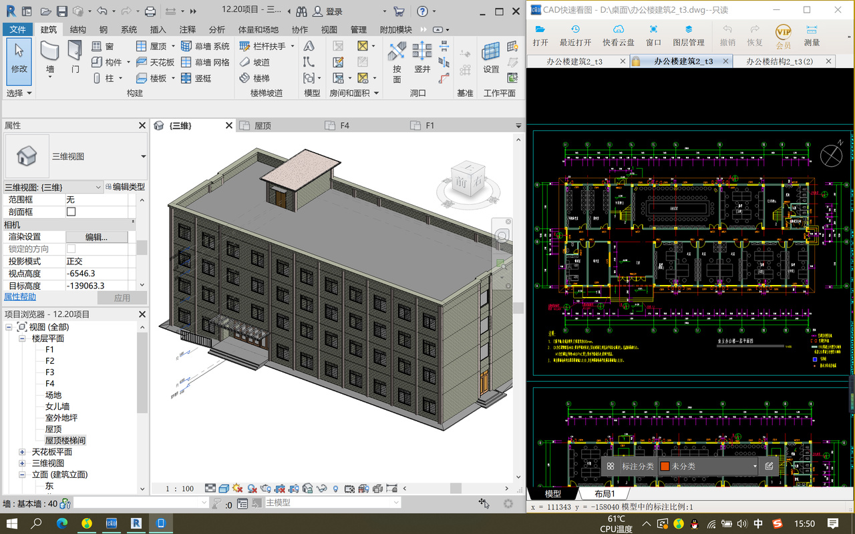
Task: Switch to the 结构 ribbon tab
Action: pyautogui.click(x=78, y=29)
